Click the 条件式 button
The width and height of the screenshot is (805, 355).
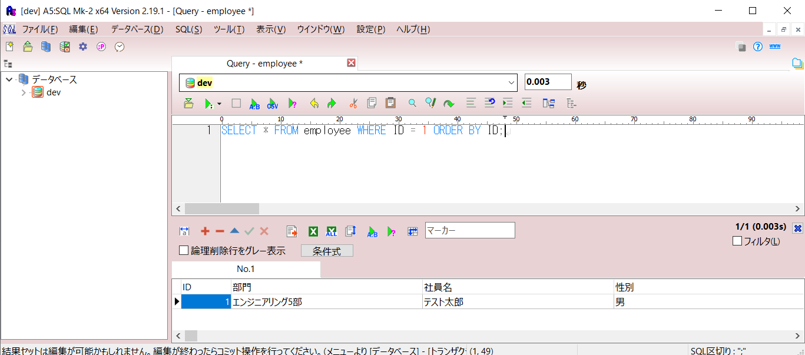point(327,251)
